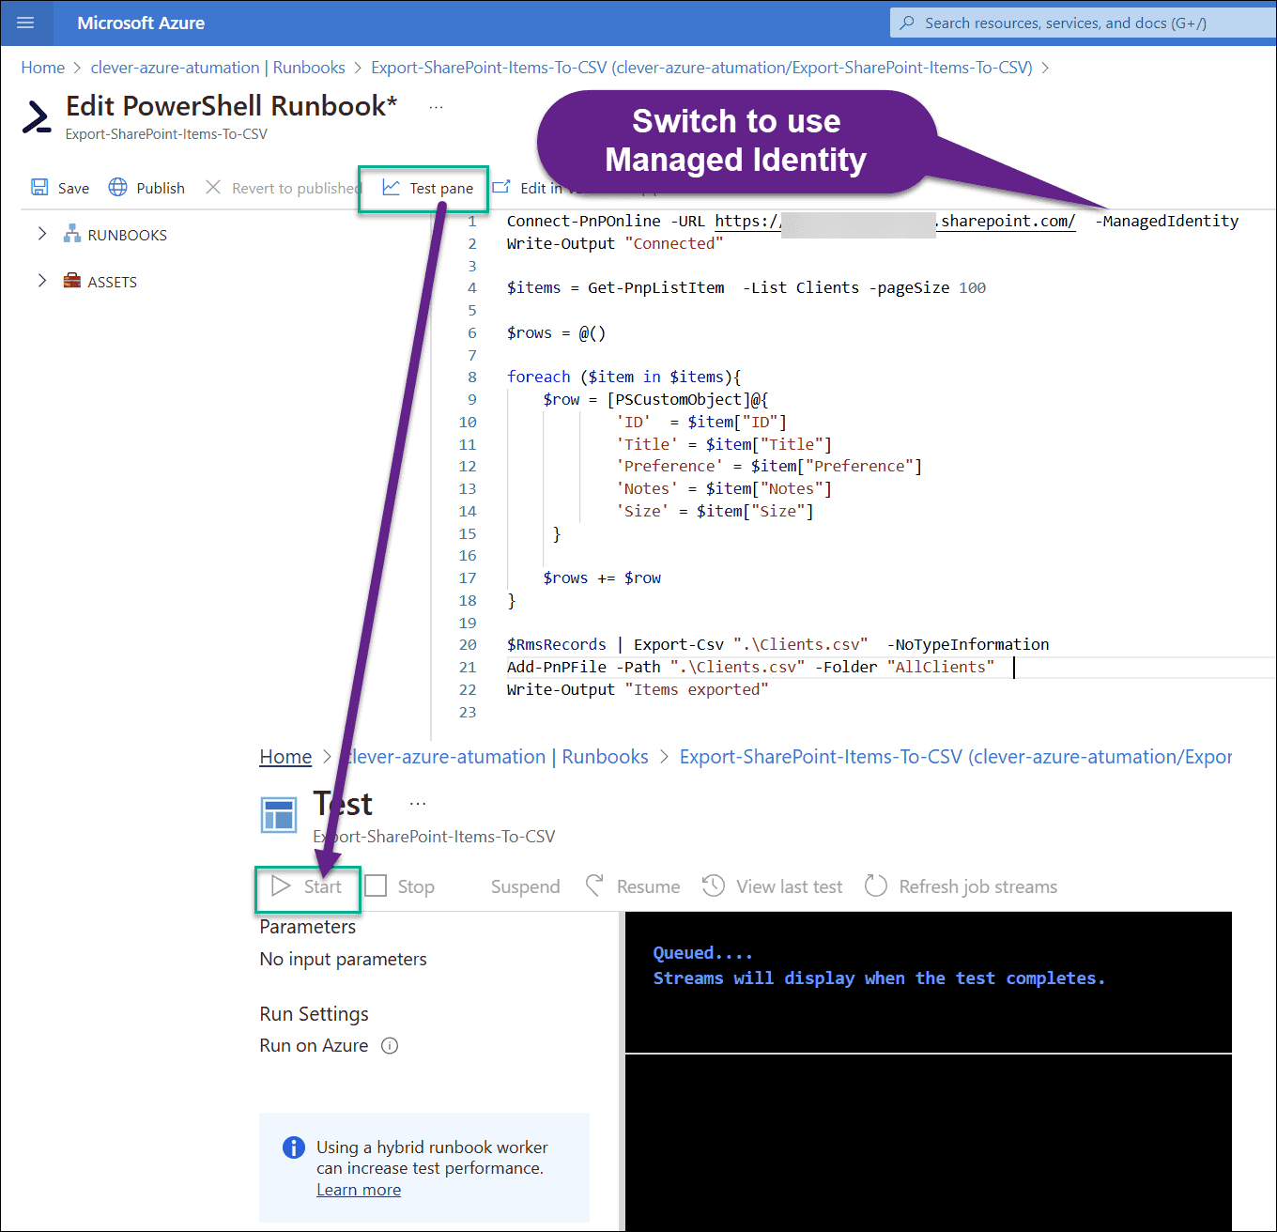Click the search resources input box
This screenshot has height=1232, width=1277.
1080,23
